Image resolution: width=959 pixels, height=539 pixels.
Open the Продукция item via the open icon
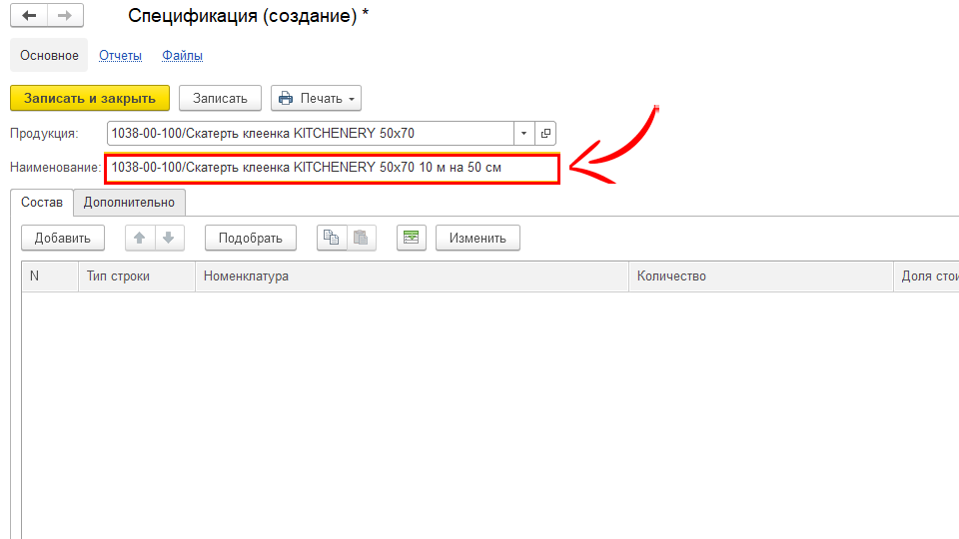pos(545,133)
